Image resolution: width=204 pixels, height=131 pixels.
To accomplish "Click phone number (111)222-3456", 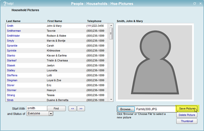I will point(95,26).
